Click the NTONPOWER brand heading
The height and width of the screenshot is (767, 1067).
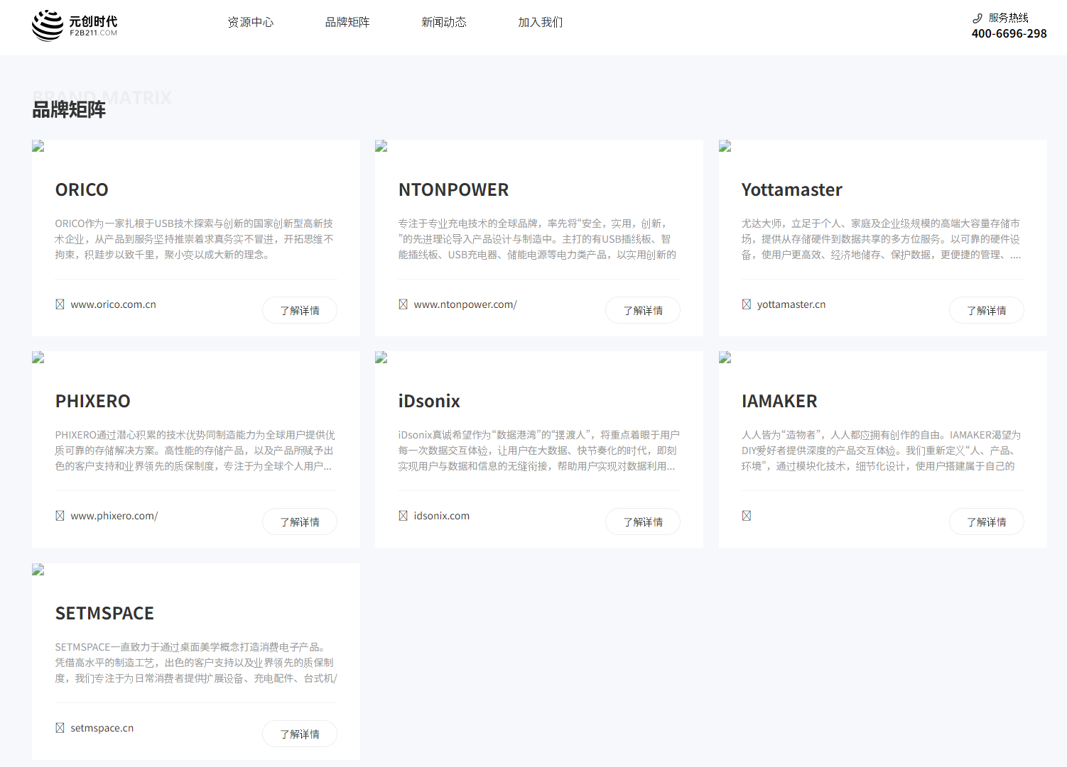(453, 189)
